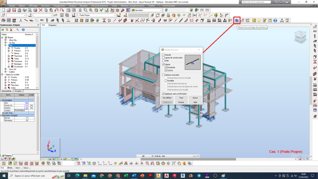This screenshot has width=318, height=179.
Task: Expand the Sous Sol tree node
Action: 6,69
